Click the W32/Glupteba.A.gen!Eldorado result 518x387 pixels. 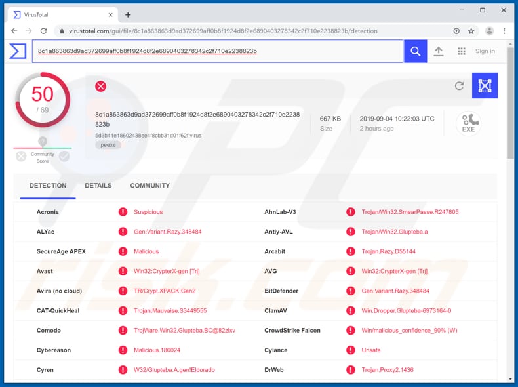click(174, 370)
